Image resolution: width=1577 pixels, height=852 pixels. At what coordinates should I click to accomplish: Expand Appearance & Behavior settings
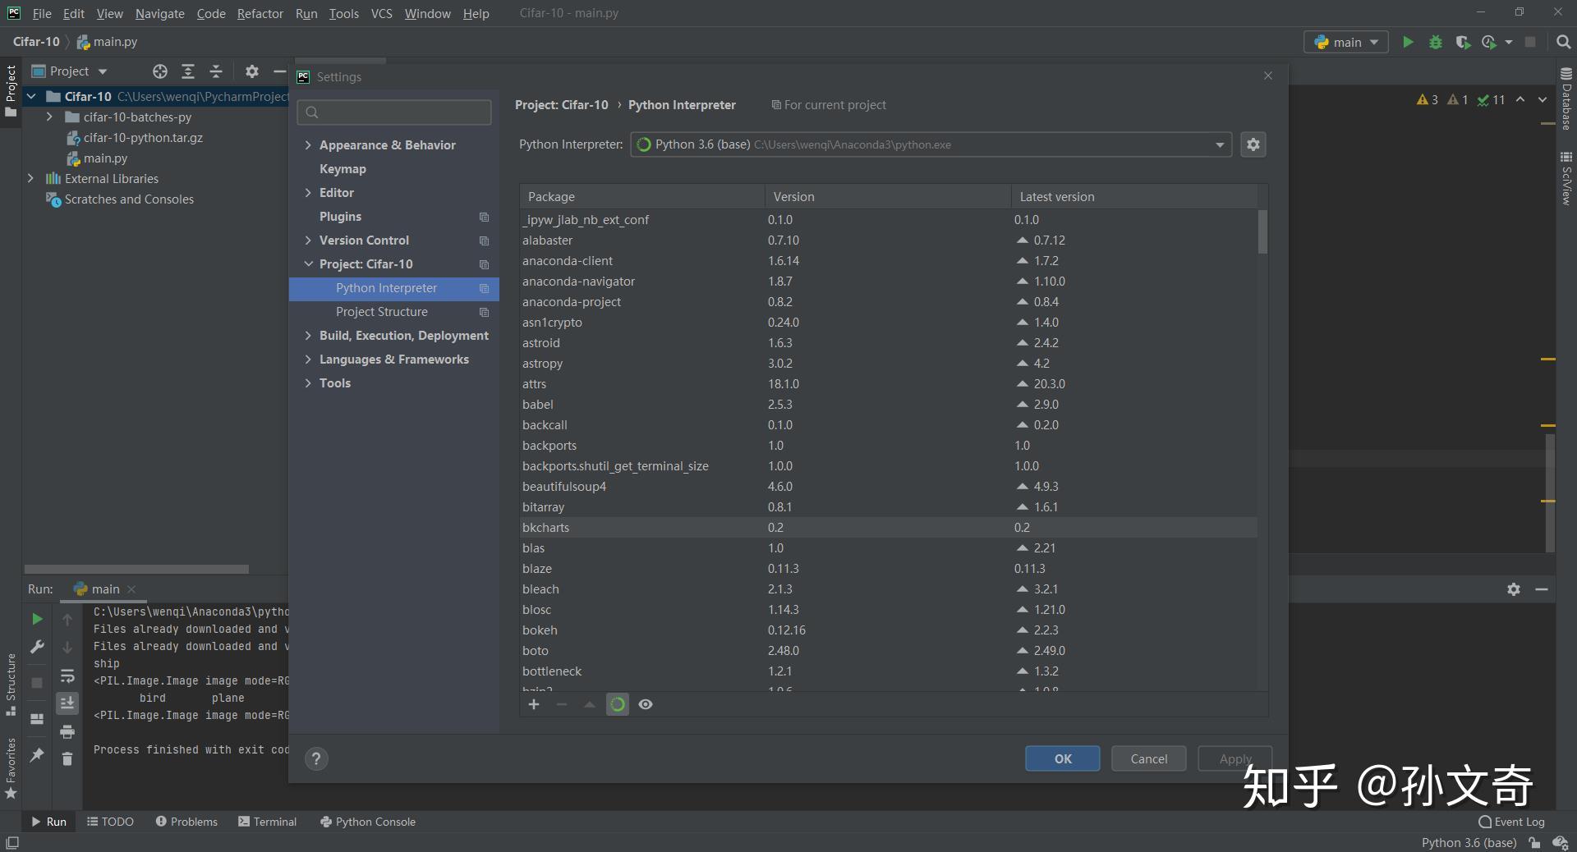point(308,145)
